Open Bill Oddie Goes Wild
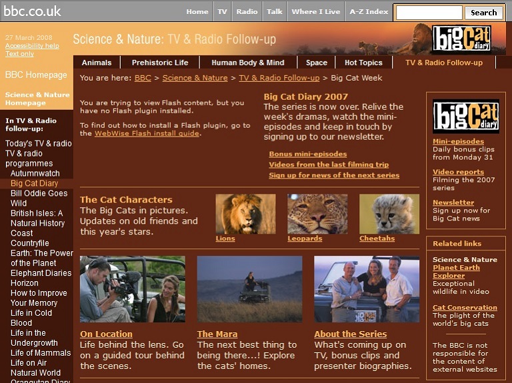 pos(39,198)
